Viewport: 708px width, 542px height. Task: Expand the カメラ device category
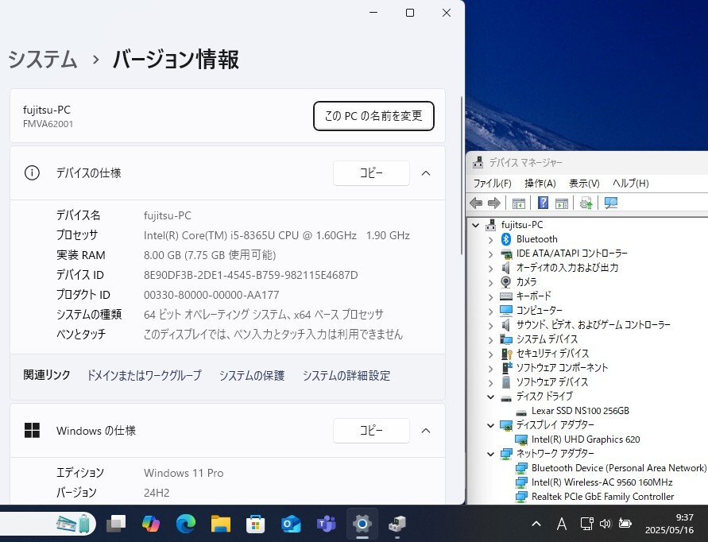[490, 281]
